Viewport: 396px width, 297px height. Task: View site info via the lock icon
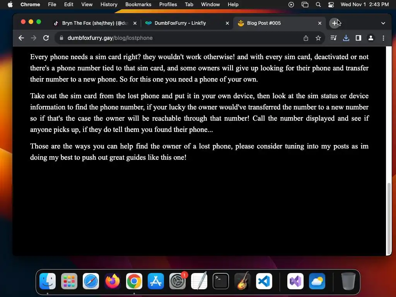pyautogui.click(x=61, y=38)
